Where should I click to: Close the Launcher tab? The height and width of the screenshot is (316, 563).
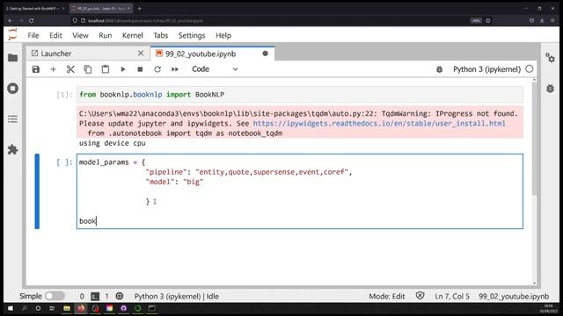pyautogui.click(x=141, y=54)
